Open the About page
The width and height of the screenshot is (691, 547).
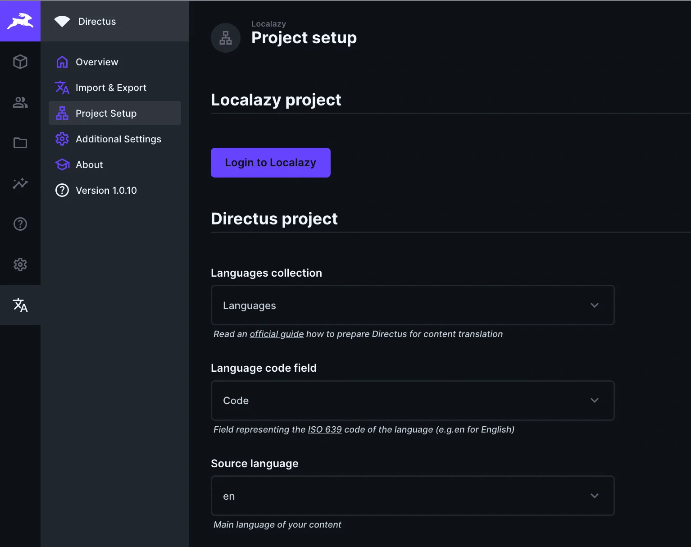pyautogui.click(x=89, y=165)
